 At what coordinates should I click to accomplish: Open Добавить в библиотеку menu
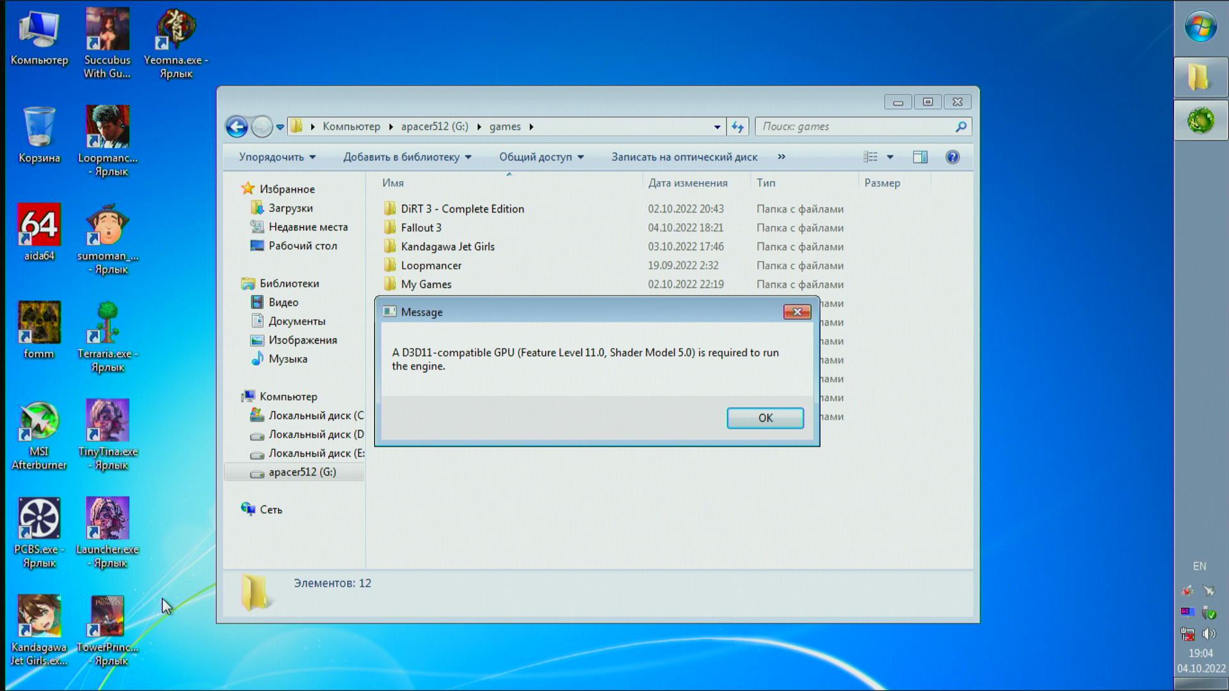tap(406, 157)
